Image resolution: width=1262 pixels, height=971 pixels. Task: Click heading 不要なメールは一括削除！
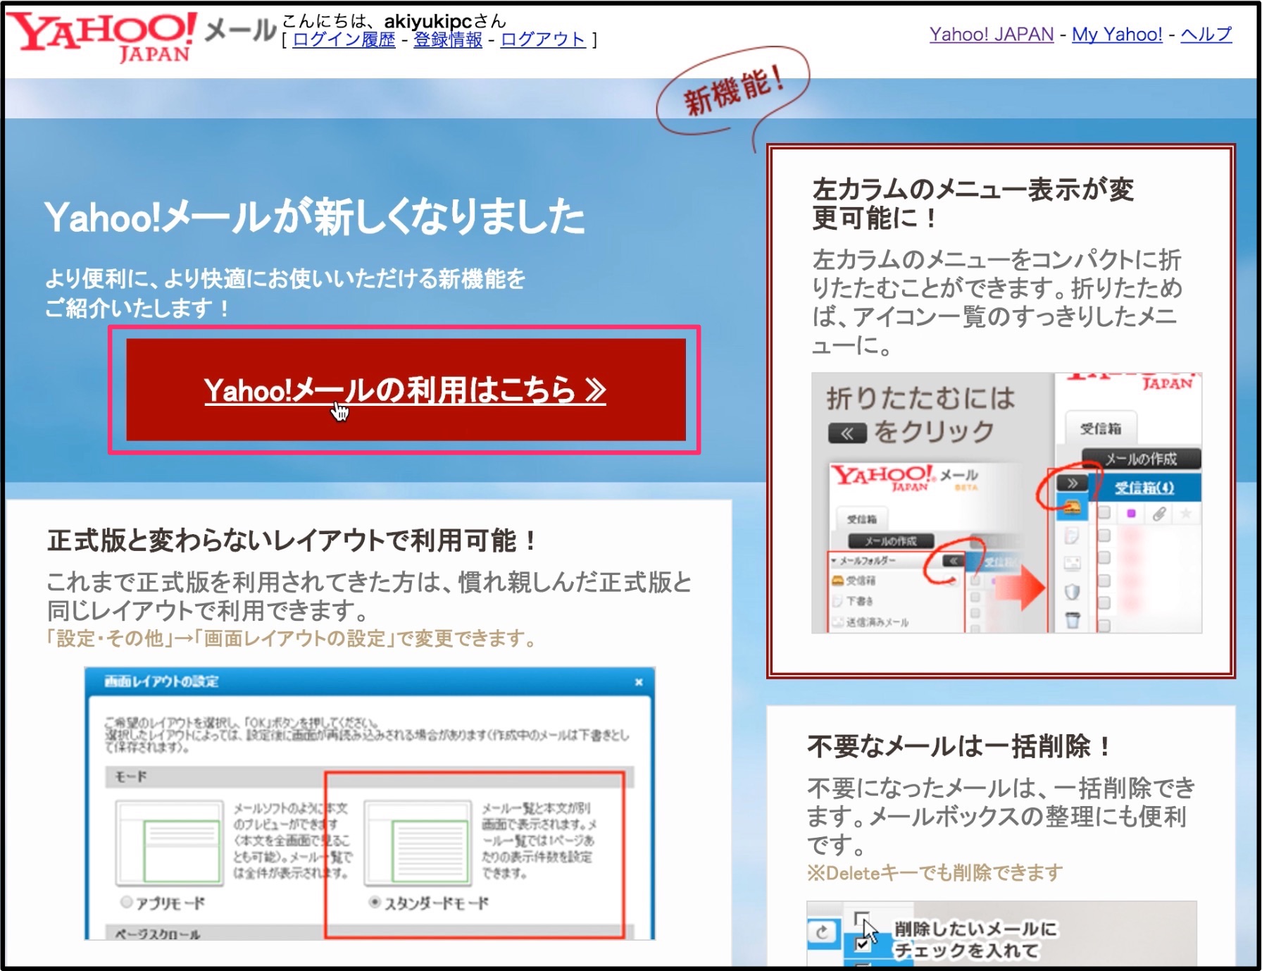click(961, 746)
